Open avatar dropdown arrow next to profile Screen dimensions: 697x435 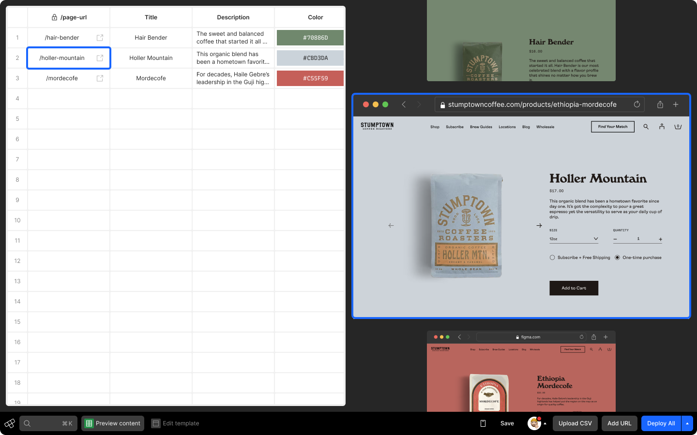545,423
